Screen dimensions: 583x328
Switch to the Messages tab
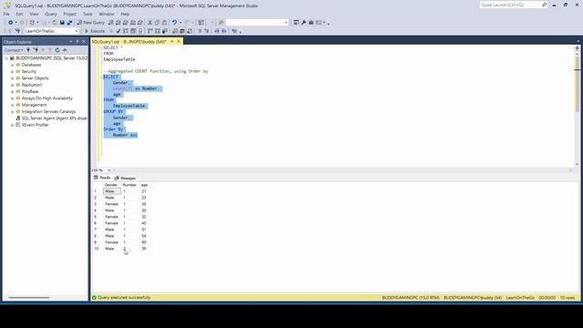(126, 179)
